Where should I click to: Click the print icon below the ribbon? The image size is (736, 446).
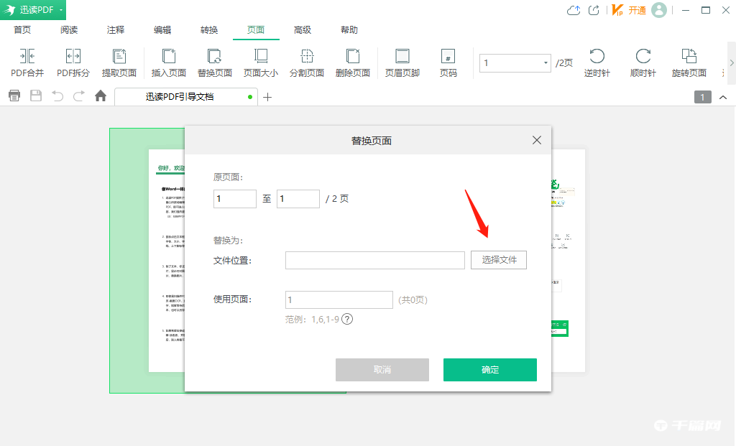tap(14, 96)
